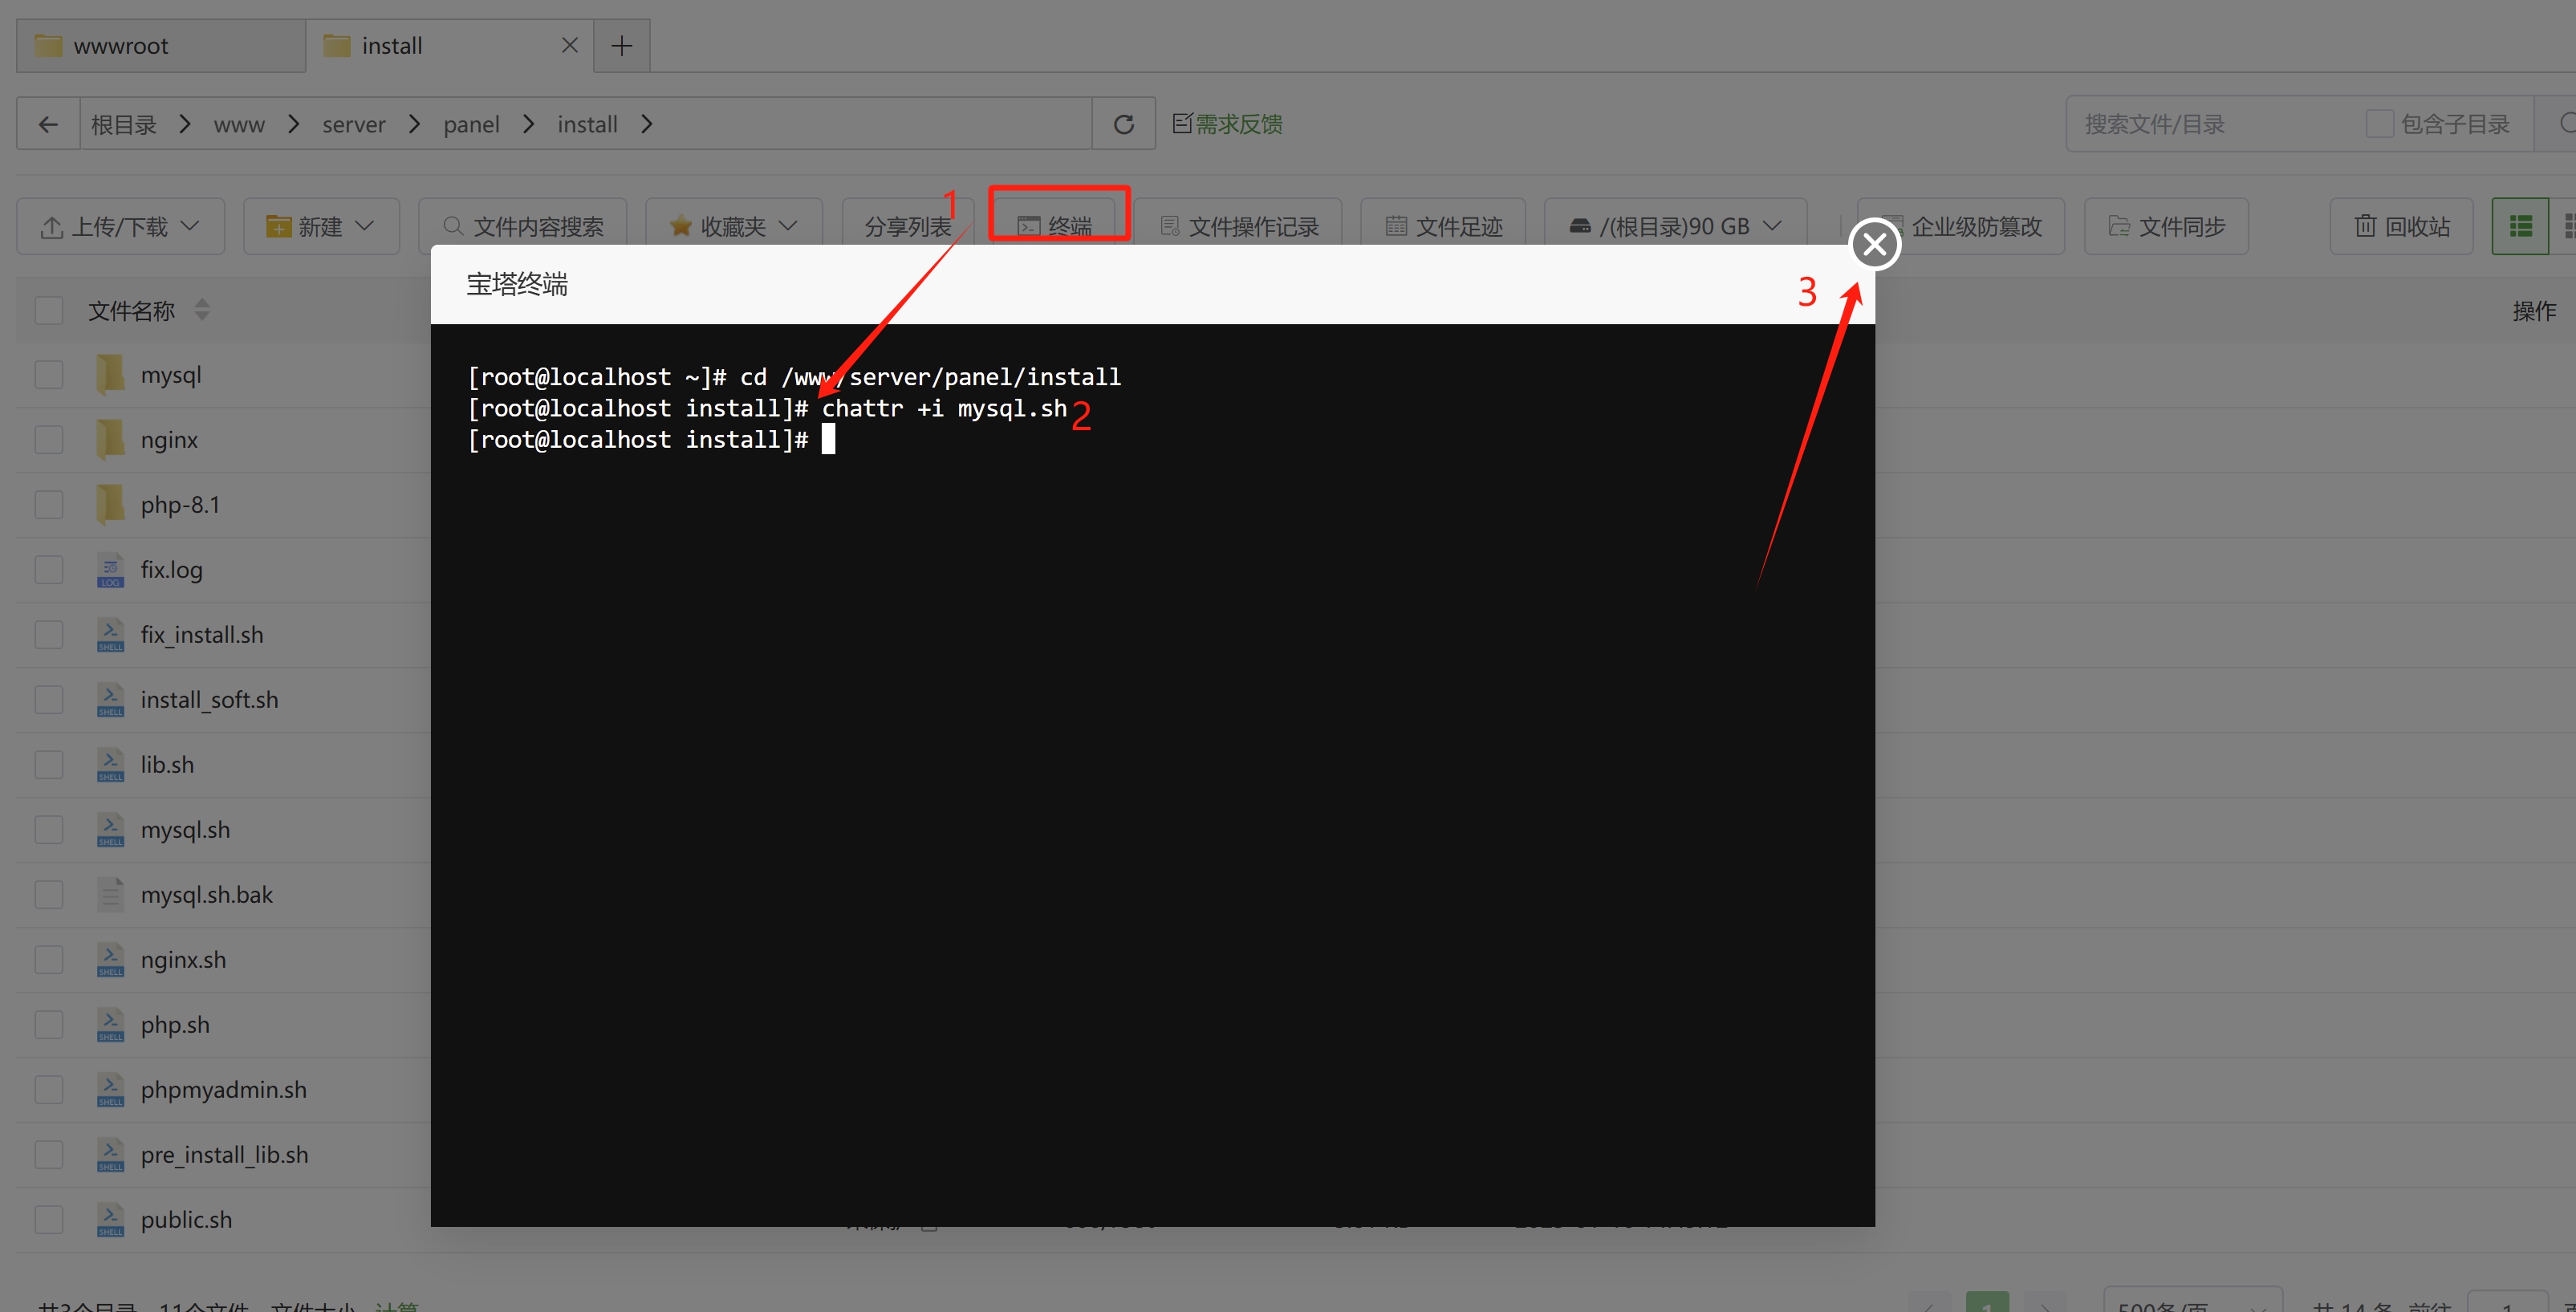
Task: Expand the 收藏夹 favorites dropdown
Action: (x=734, y=227)
